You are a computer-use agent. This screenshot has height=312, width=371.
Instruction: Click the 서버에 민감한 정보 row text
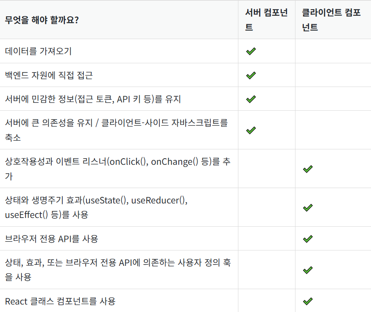(x=93, y=99)
